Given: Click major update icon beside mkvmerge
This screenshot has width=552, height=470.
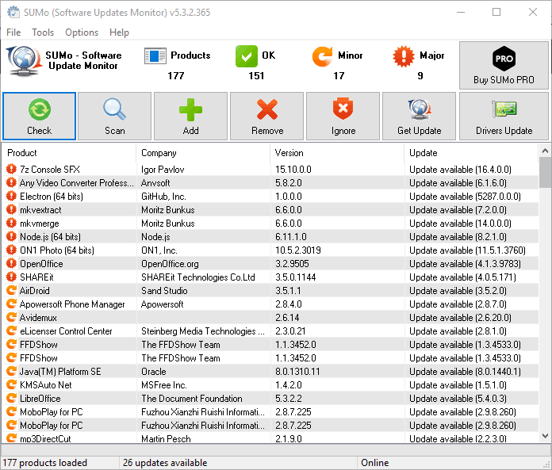Looking at the screenshot, I should pos(11,223).
